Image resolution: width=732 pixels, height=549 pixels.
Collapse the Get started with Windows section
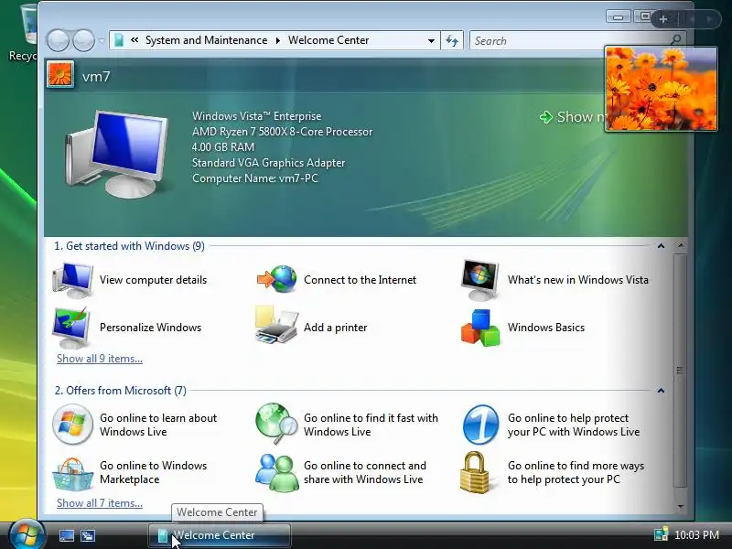coord(661,246)
